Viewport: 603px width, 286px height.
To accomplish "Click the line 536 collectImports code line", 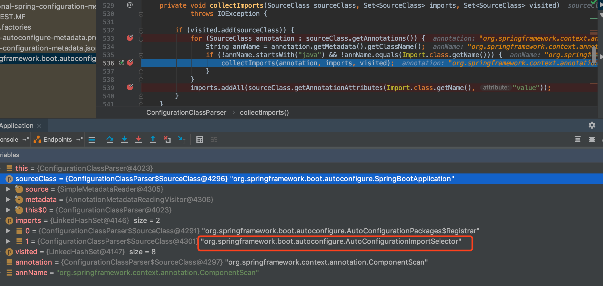I will pos(308,63).
